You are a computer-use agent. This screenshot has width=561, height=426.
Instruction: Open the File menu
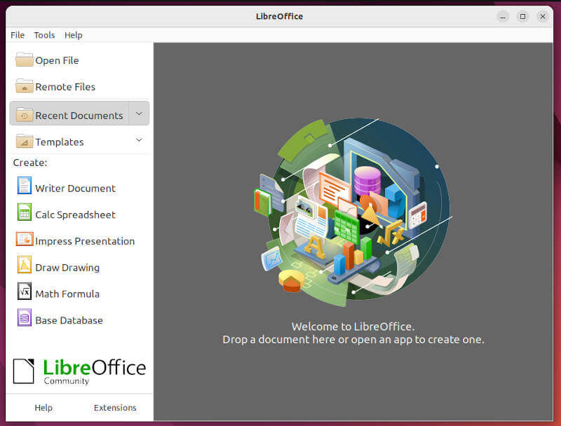(18, 35)
